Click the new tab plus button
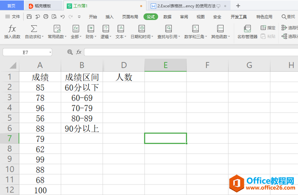Image resolution: width=298 pixels, height=195 pixels. 238,6
